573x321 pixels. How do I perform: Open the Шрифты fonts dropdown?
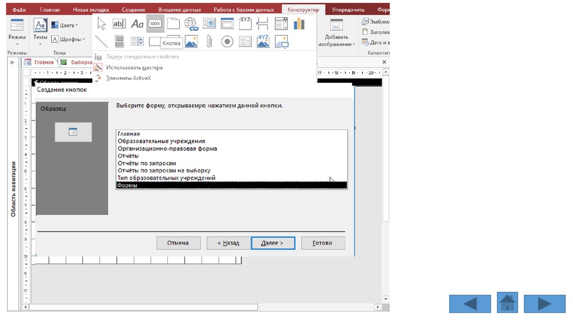pyautogui.click(x=68, y=39)
